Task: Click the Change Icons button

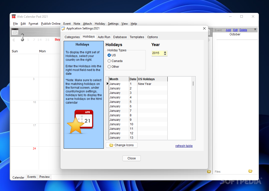Action: [x=122, y=145]
